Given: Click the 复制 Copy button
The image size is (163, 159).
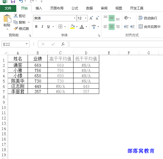Looking at the screenshot, I should 19,22.
